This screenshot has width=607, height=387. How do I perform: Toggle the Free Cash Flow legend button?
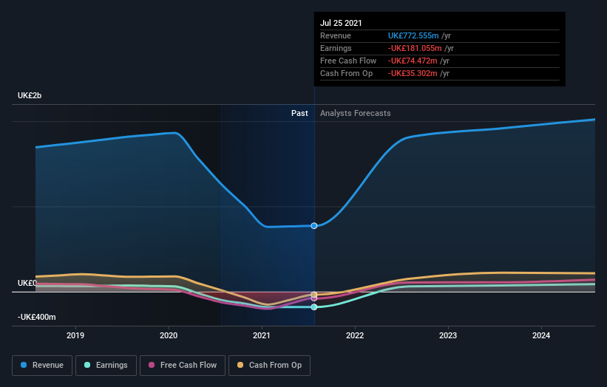(x=183, y=366)
